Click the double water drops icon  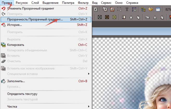tap(139, 17)
